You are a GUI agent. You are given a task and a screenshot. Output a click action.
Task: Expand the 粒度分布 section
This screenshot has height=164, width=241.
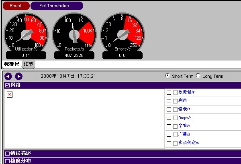pos(7,161)
